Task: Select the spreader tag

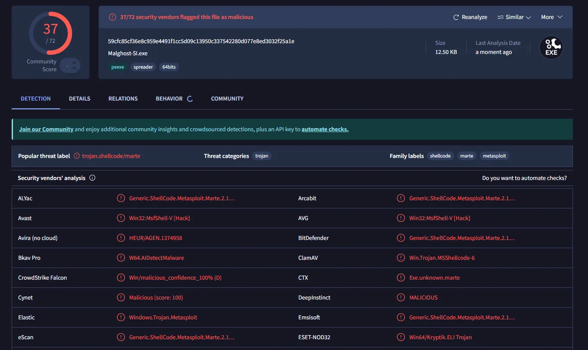Action: point(143,67)
